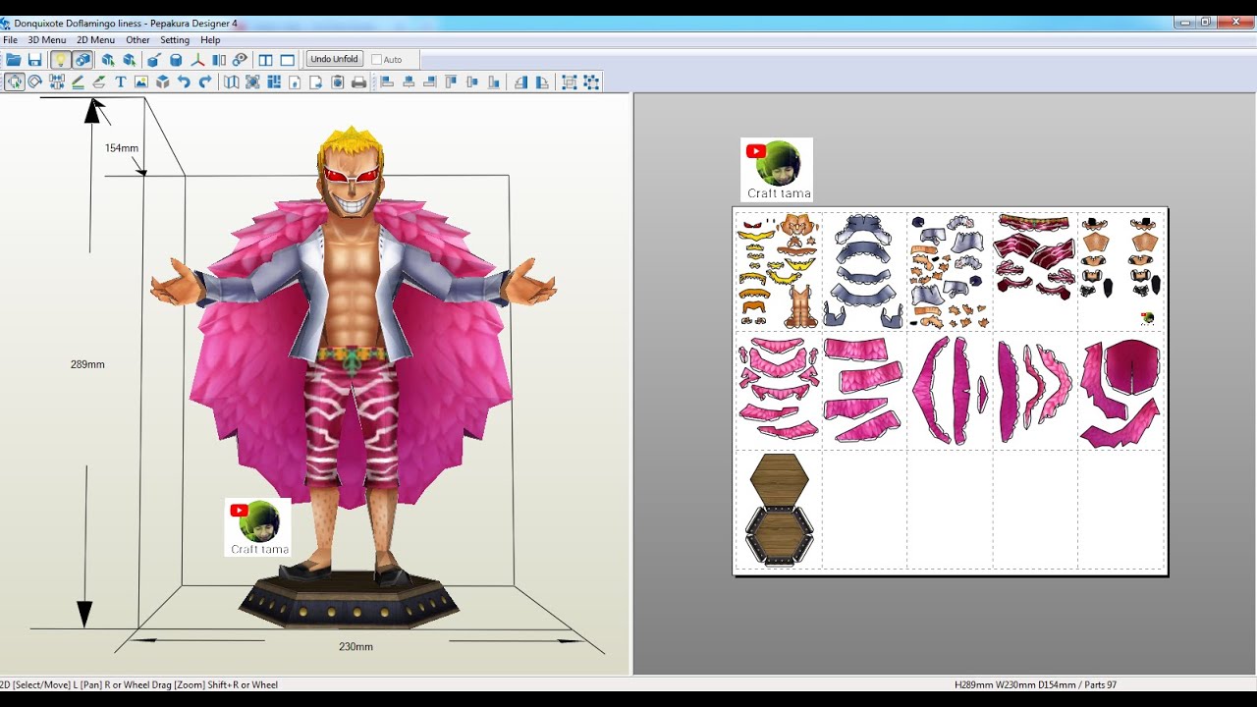The width and height of the screenshot is (1257, 707).
Task: Click status bar text 'H289mm W230mm D154mm / Parts 97'
Action: (1035, 684)
